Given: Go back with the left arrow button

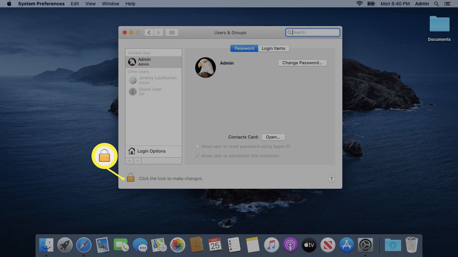Looking at the screenshot, I should click(x=149, y=32).
